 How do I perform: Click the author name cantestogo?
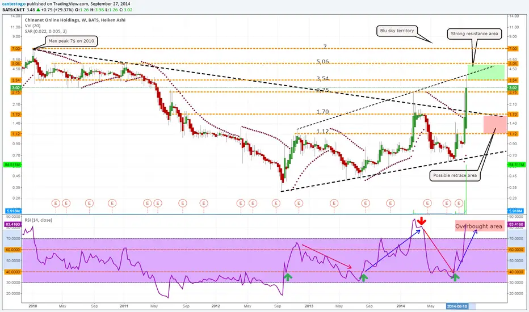tap(14, 4)
